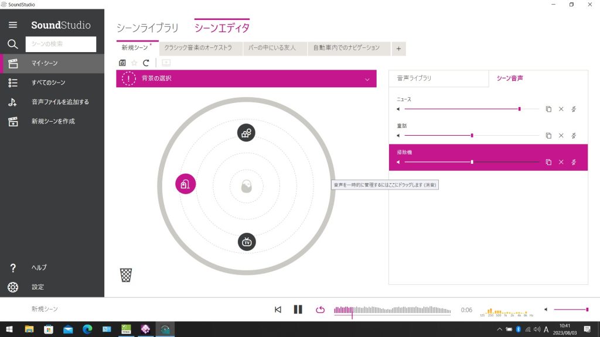Viewport: 600px width, 337px height.
Task: Click the trash bin icon
Action: click(126, 275)
